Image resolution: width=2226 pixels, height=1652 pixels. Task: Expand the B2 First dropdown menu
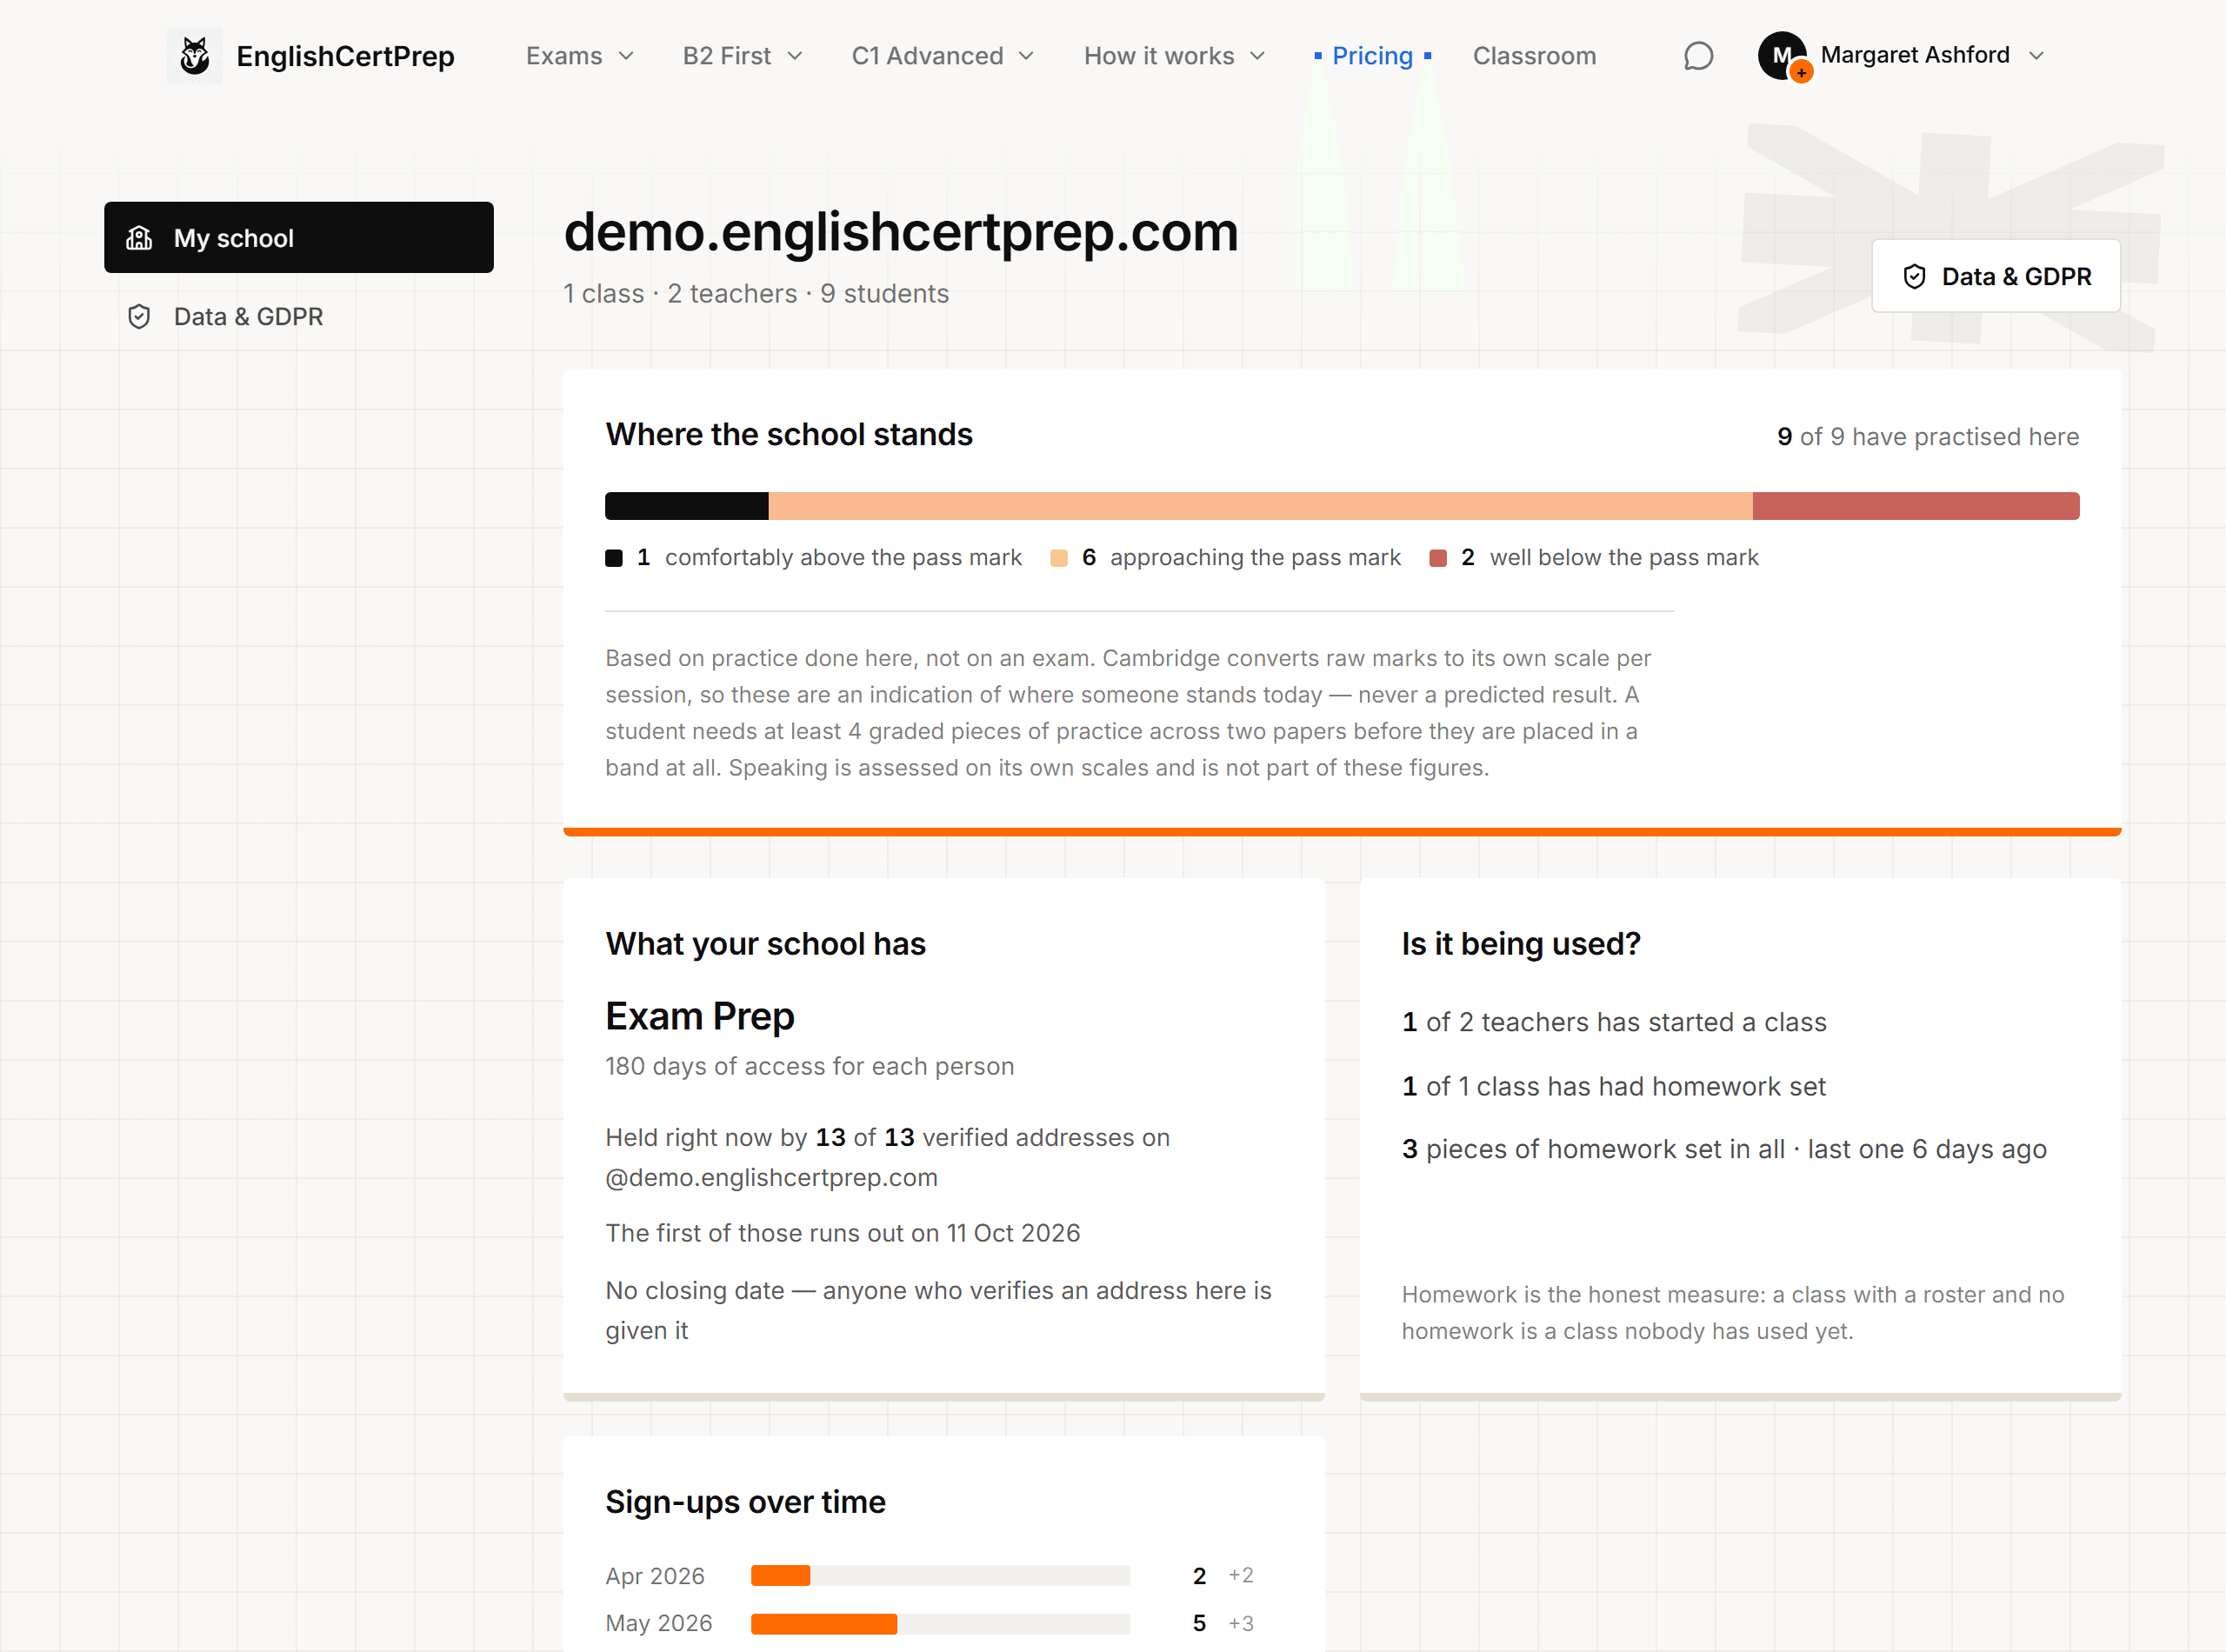click(743, 56)
